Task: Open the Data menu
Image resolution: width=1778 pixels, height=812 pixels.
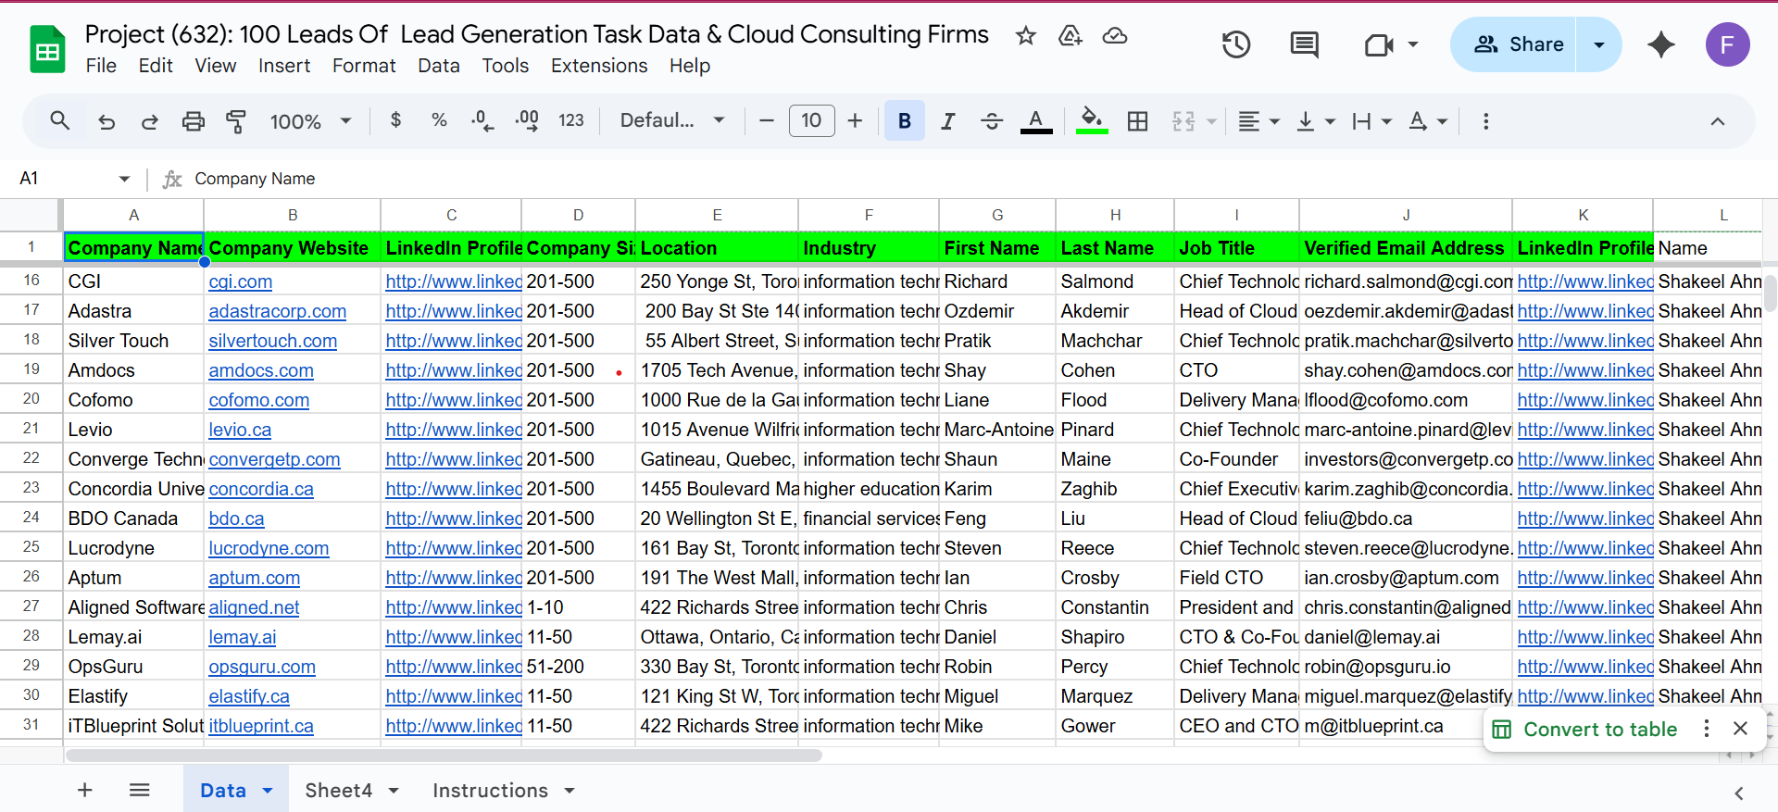Action: (439, 66)
